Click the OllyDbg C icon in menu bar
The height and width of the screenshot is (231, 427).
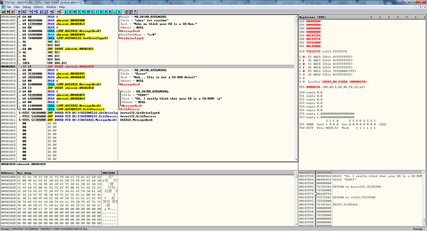pyautogui.click(x=3, y=7)
